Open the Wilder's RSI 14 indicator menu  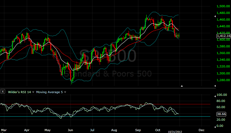[19, 92]
